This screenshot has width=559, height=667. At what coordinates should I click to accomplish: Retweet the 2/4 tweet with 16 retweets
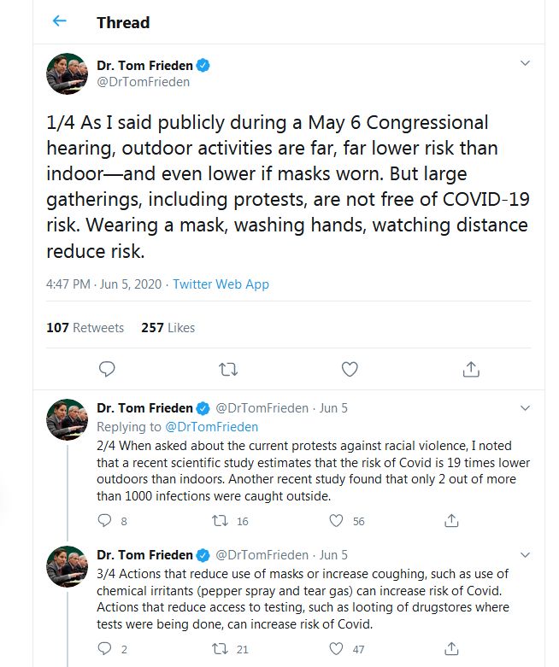(x=219, y=520)
